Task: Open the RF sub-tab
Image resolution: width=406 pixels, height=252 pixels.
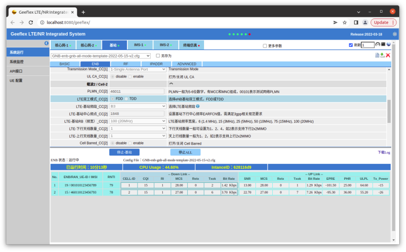Action: coord(126,64)
